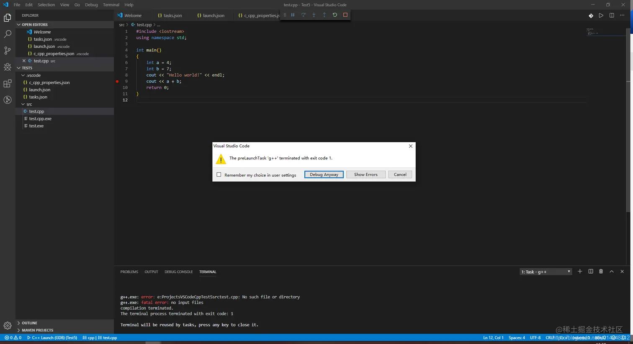The image size is (633, 344).
Task: Switch to the Welcome editor tab
Action: (133, 15)
